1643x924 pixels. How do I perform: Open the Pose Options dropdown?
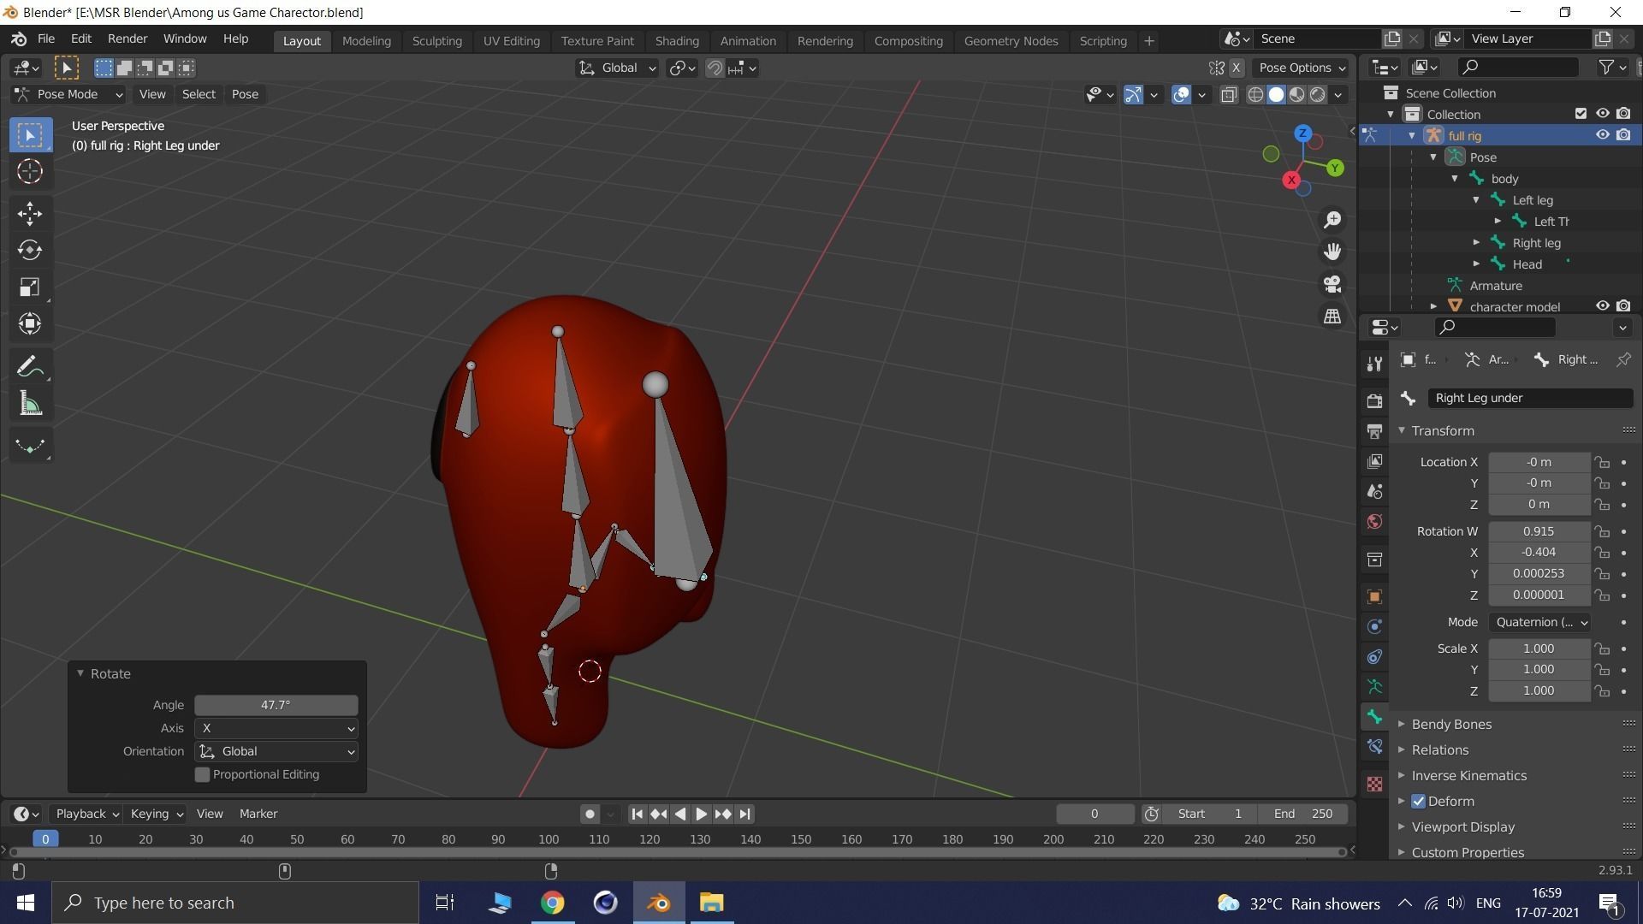1301,68
